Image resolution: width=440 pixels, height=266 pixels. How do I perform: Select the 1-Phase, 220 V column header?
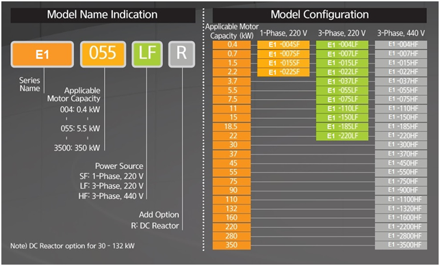[x=283, y=34]
